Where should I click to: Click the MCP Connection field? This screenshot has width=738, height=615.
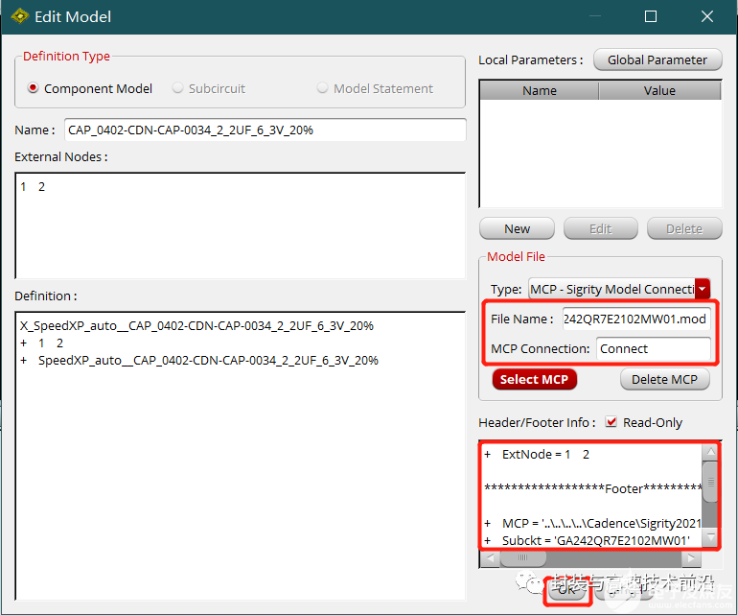coord(654,348)
